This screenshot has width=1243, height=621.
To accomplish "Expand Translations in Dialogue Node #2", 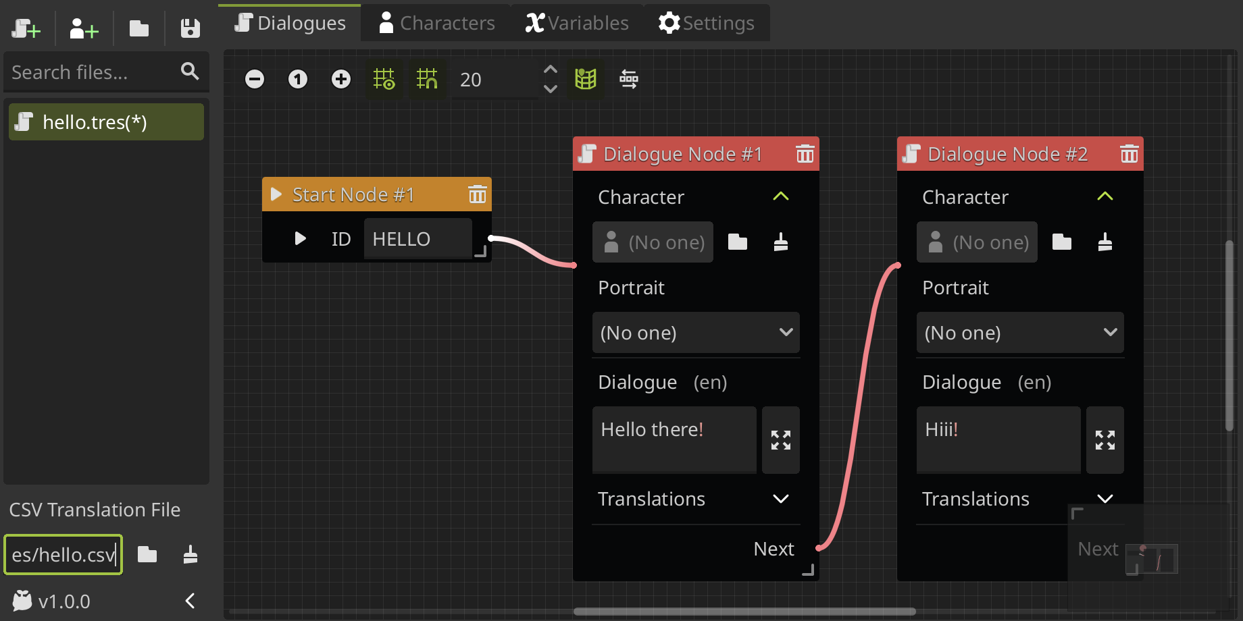I will pos(1105,499).
